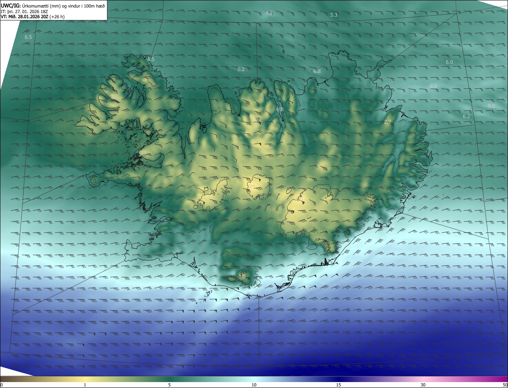Image resolution: width=508 pixels, height=388 pixels.
Task: Click the 3.0 value label near the south coast
Action: [x=242, y=277]
